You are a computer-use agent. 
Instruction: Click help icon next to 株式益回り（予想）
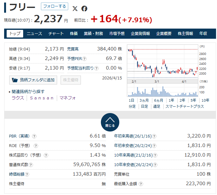click(46, 155)
